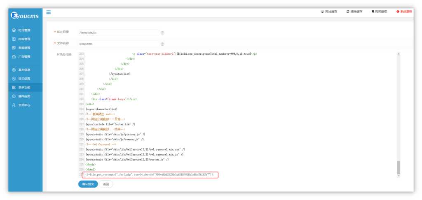The image size is (422, 200).
Task: Click the refresh icon beside 清除缓存
Action: [348, 12]
